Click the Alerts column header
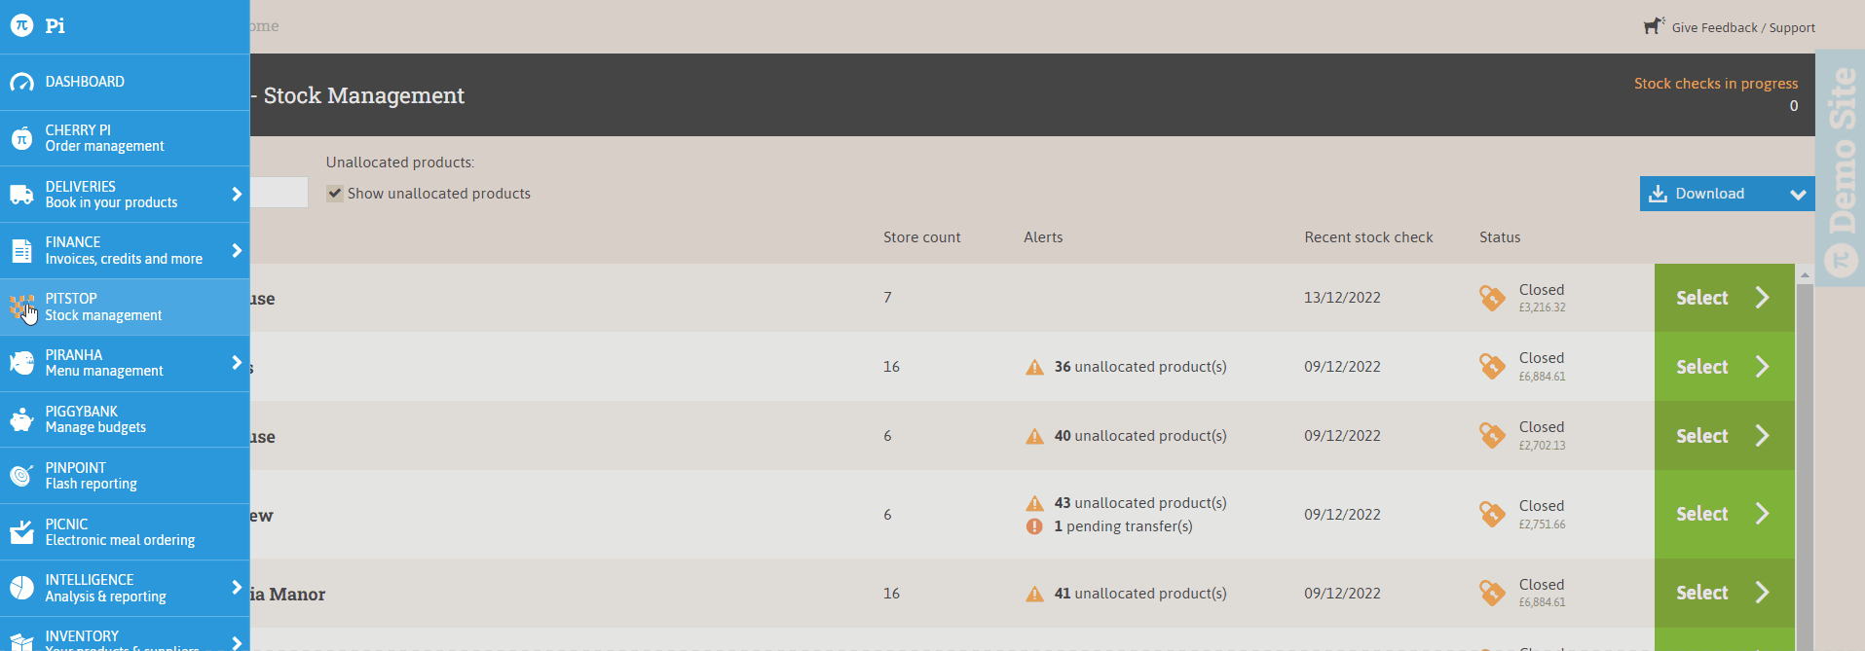The height and width of the screenshot is (651, 1865). pyautogui.click(x=1043, y=237)
